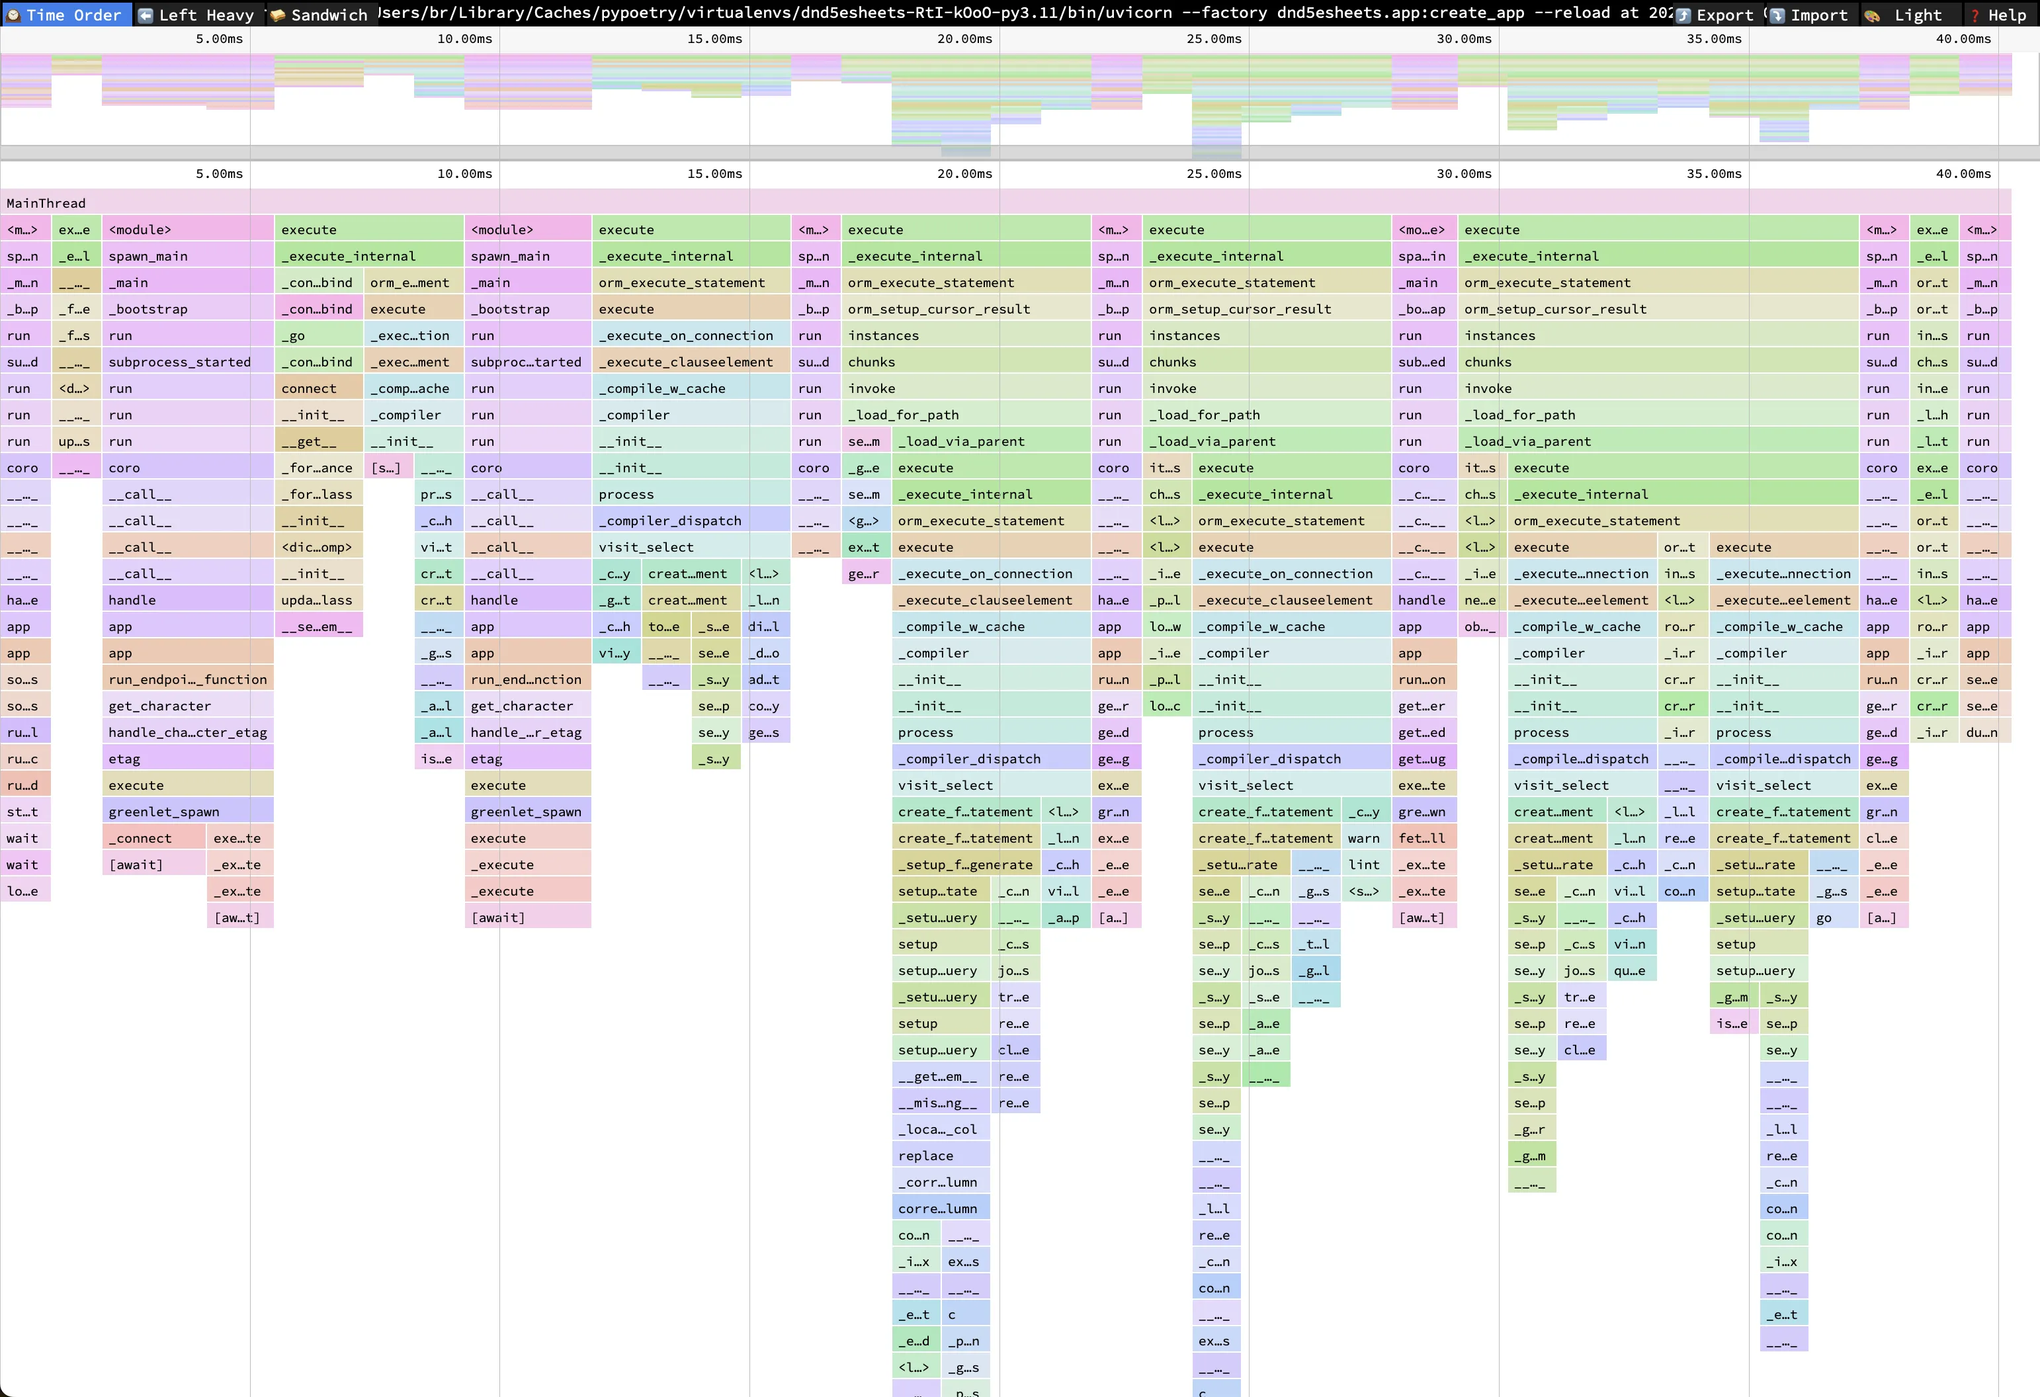Select the greenlet_spawn frame below etag
2040x1397 pixels.
[x=164, y=812]
